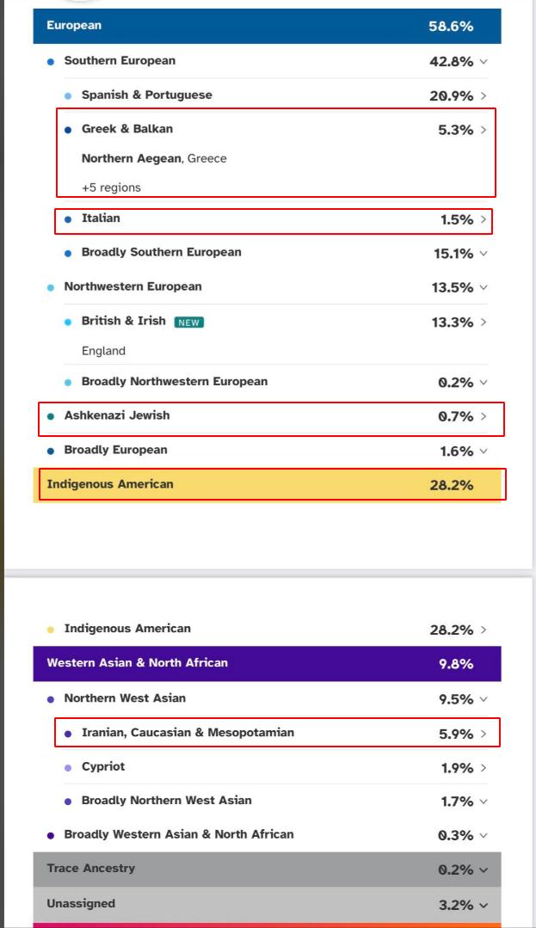Viewport: 536px width, 928px height.
Task: Collapse the Broadly Southern European chevron
Action: (484, 254)
